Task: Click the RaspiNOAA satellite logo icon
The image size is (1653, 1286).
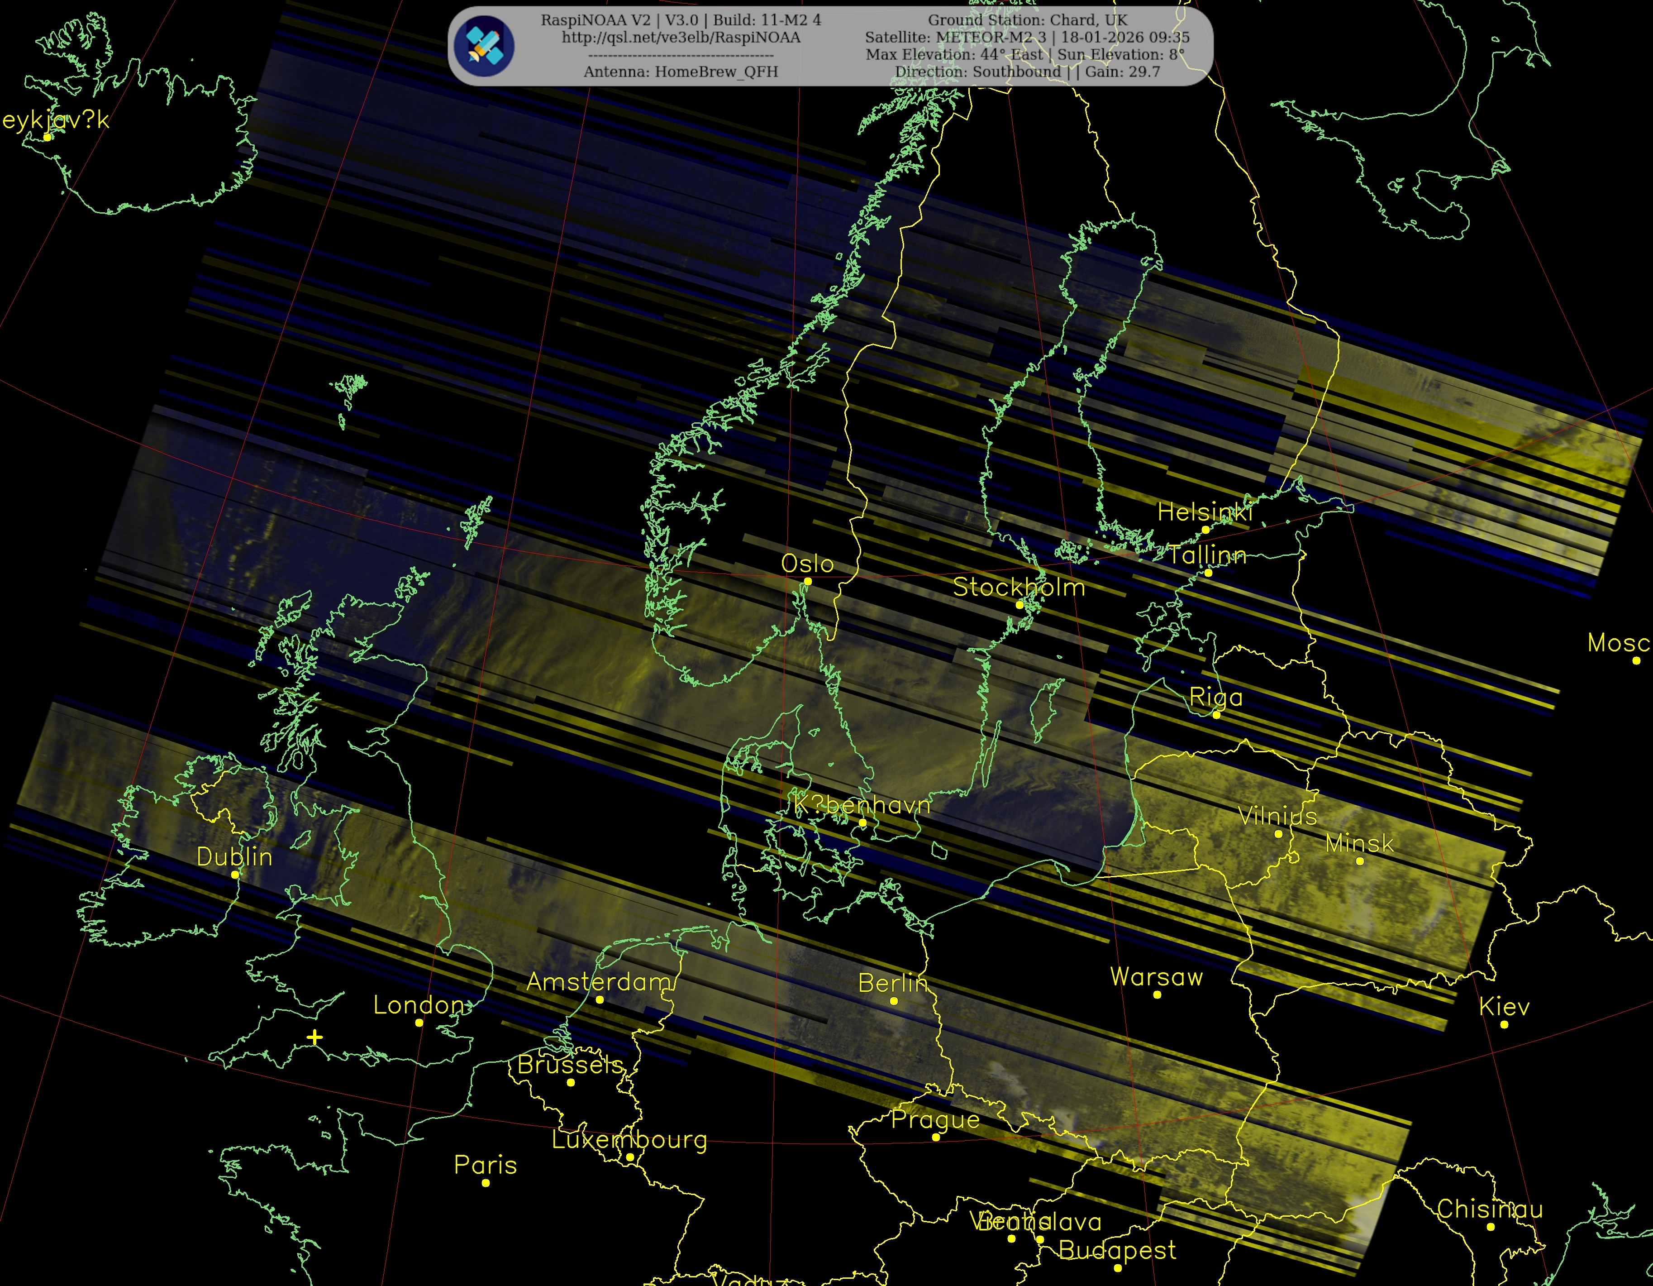Action: (x=484, y=46)
